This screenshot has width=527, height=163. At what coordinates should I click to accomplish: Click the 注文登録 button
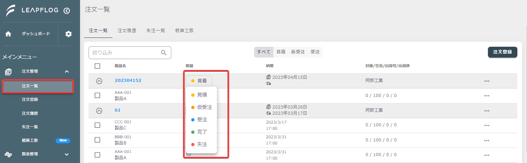503,52
